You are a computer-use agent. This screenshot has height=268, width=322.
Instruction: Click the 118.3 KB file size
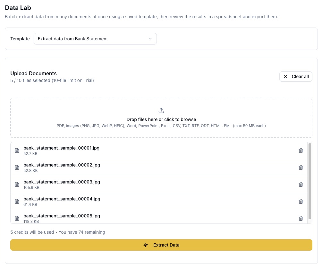tap(31, 222)
